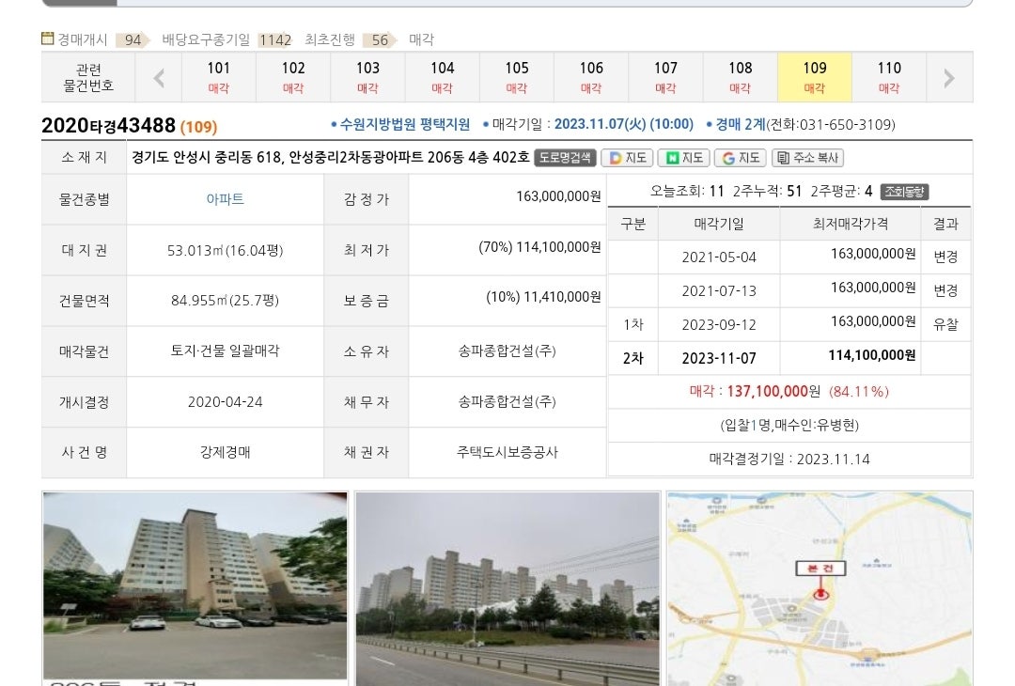Copy address with 주소 복사 button
1015x686 pixels.
[807, 158]
